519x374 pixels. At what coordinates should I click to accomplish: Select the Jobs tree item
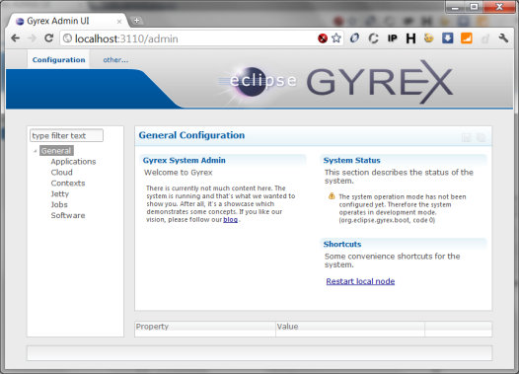click(59, 204)
